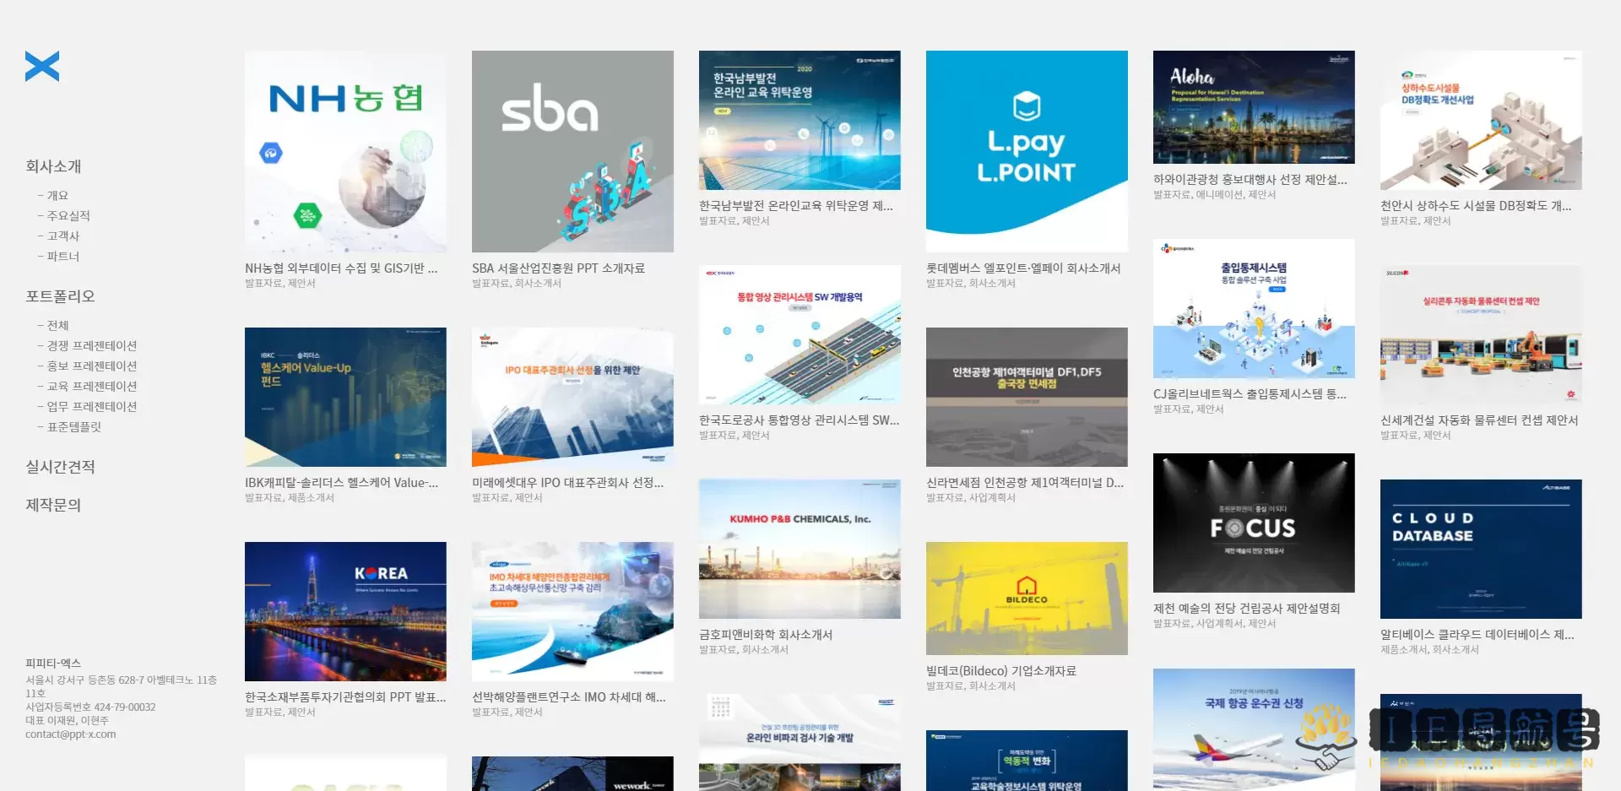Open the BILDECO yellow thumbnail

click(1027, 599)
